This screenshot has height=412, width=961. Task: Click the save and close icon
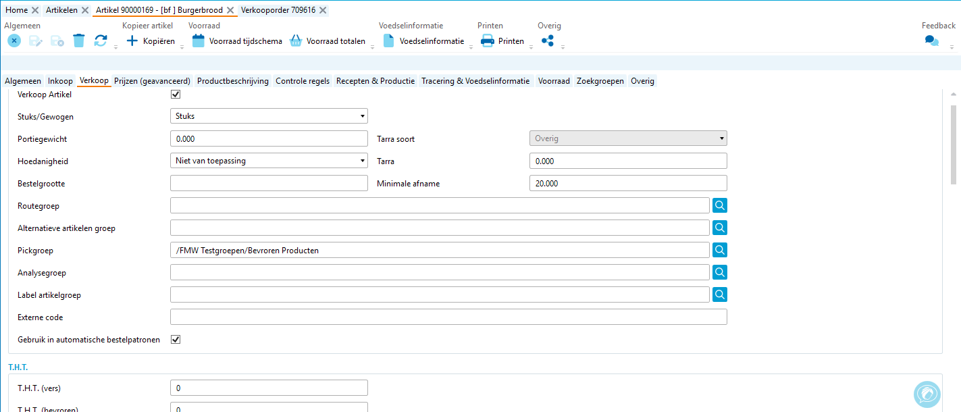click(57, 41)
